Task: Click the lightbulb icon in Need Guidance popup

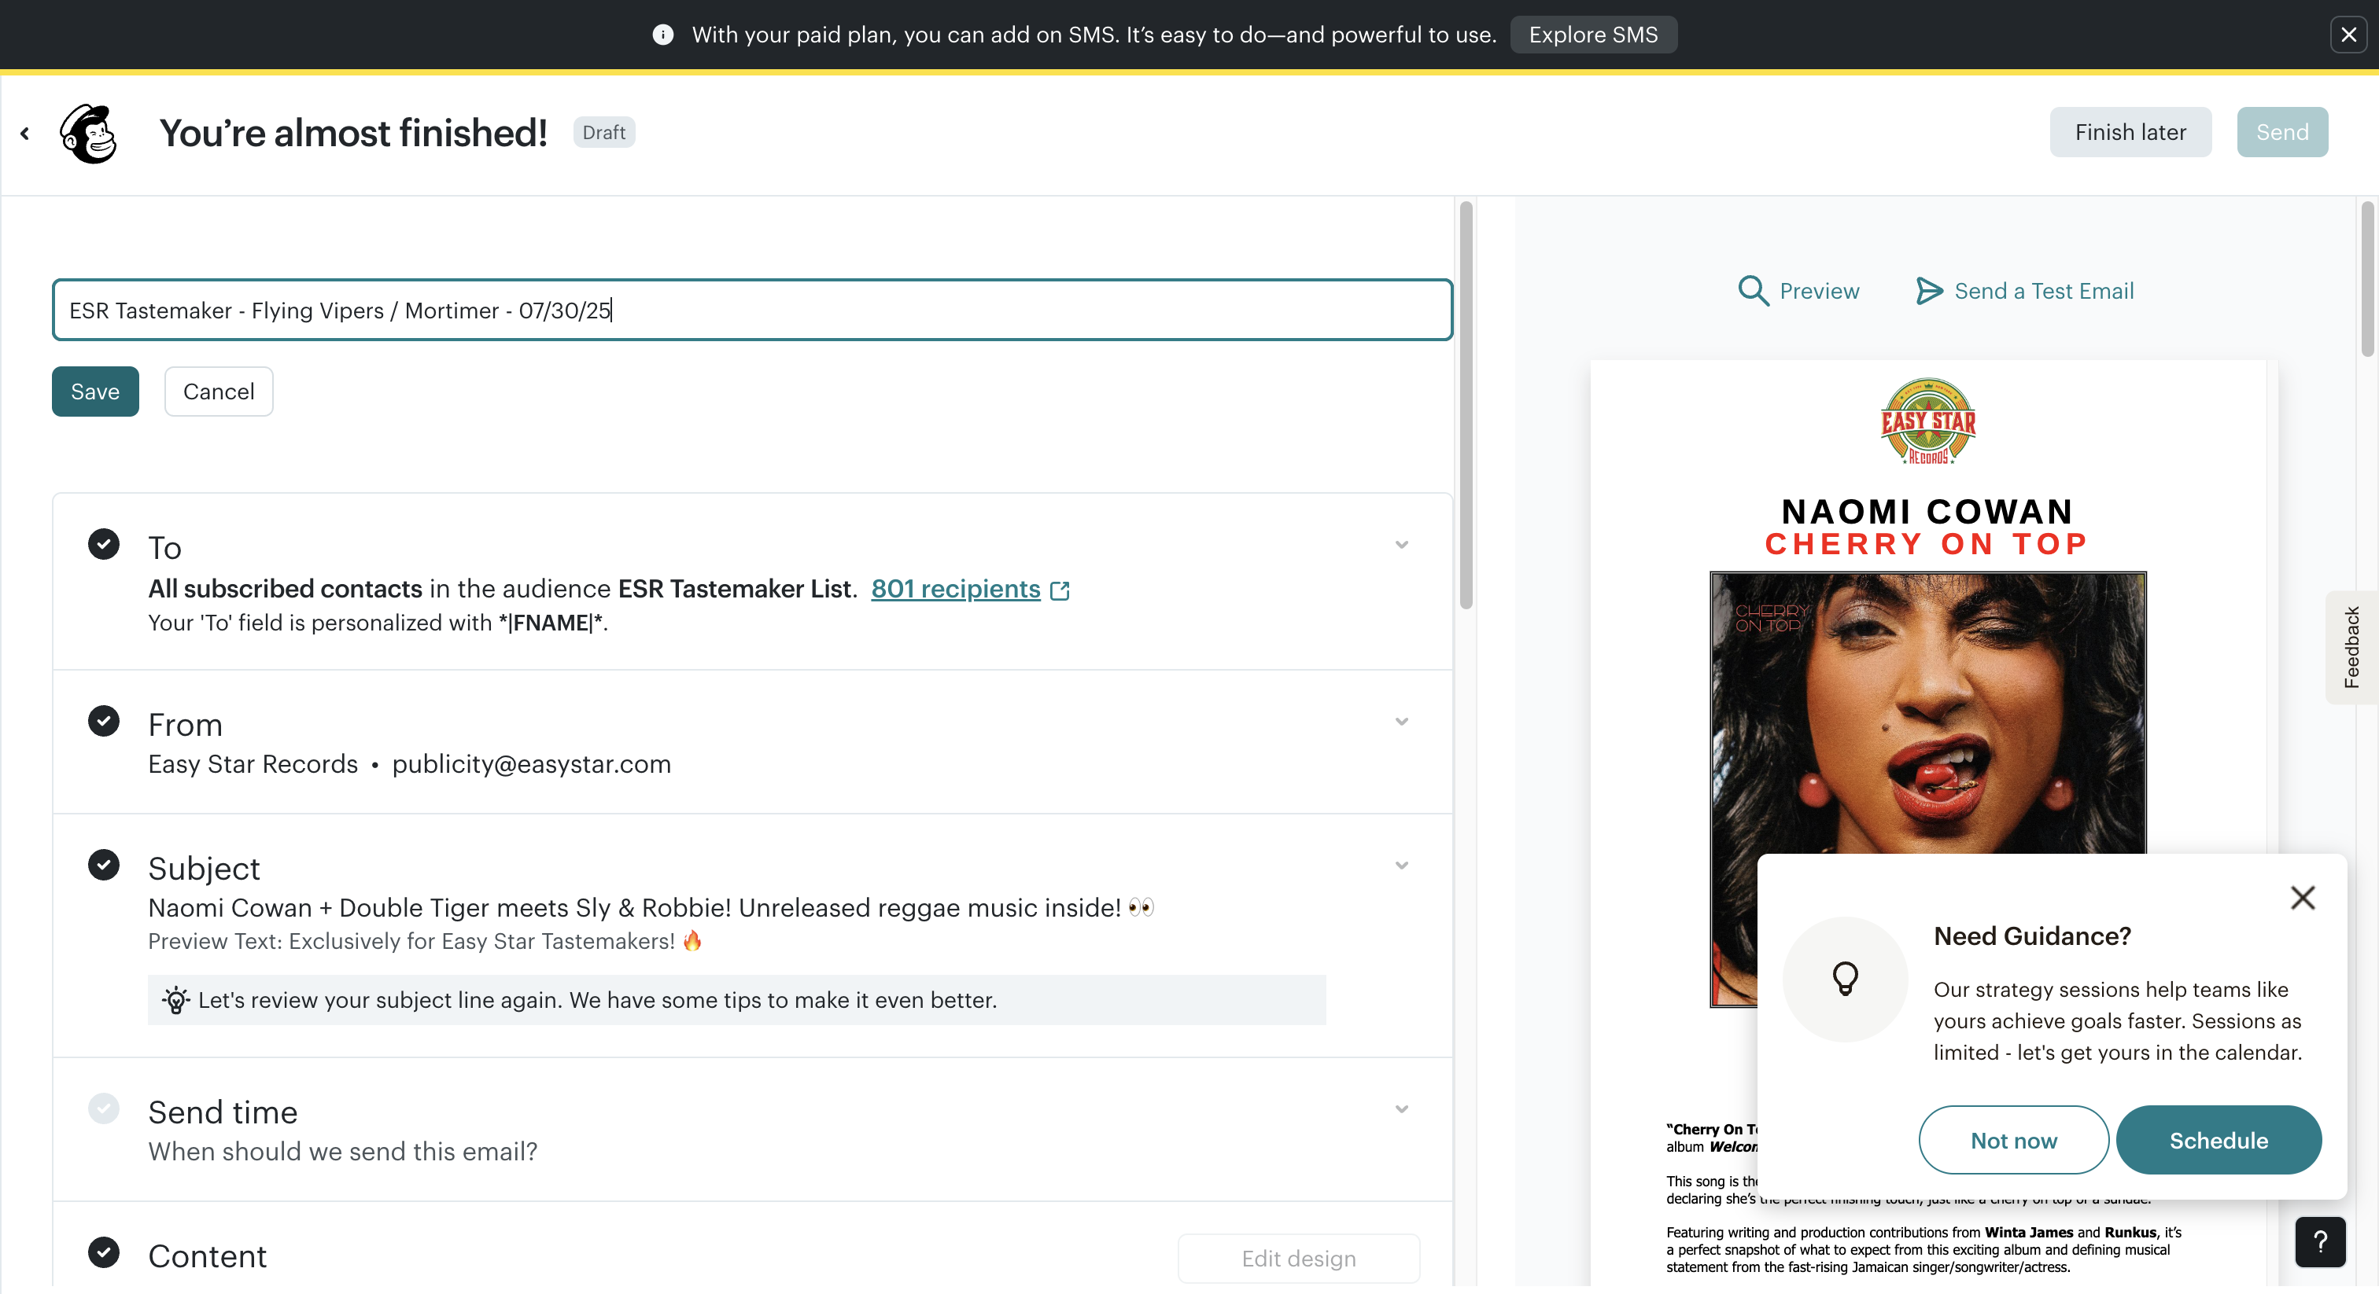Action: pos(1845,980)
